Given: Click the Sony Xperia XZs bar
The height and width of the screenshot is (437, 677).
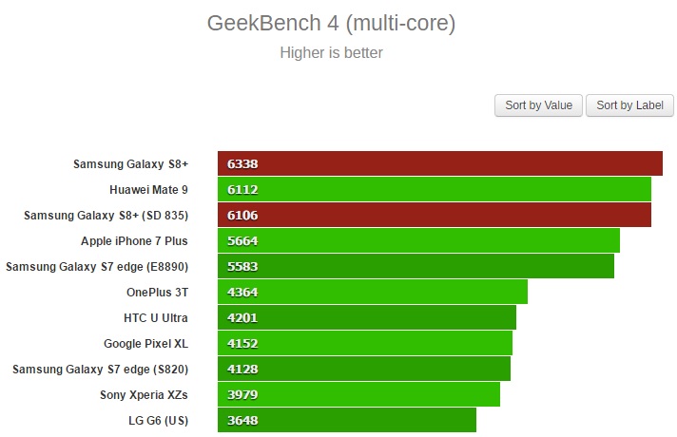Looking at the screenshot, I should (x=358, y=394).
